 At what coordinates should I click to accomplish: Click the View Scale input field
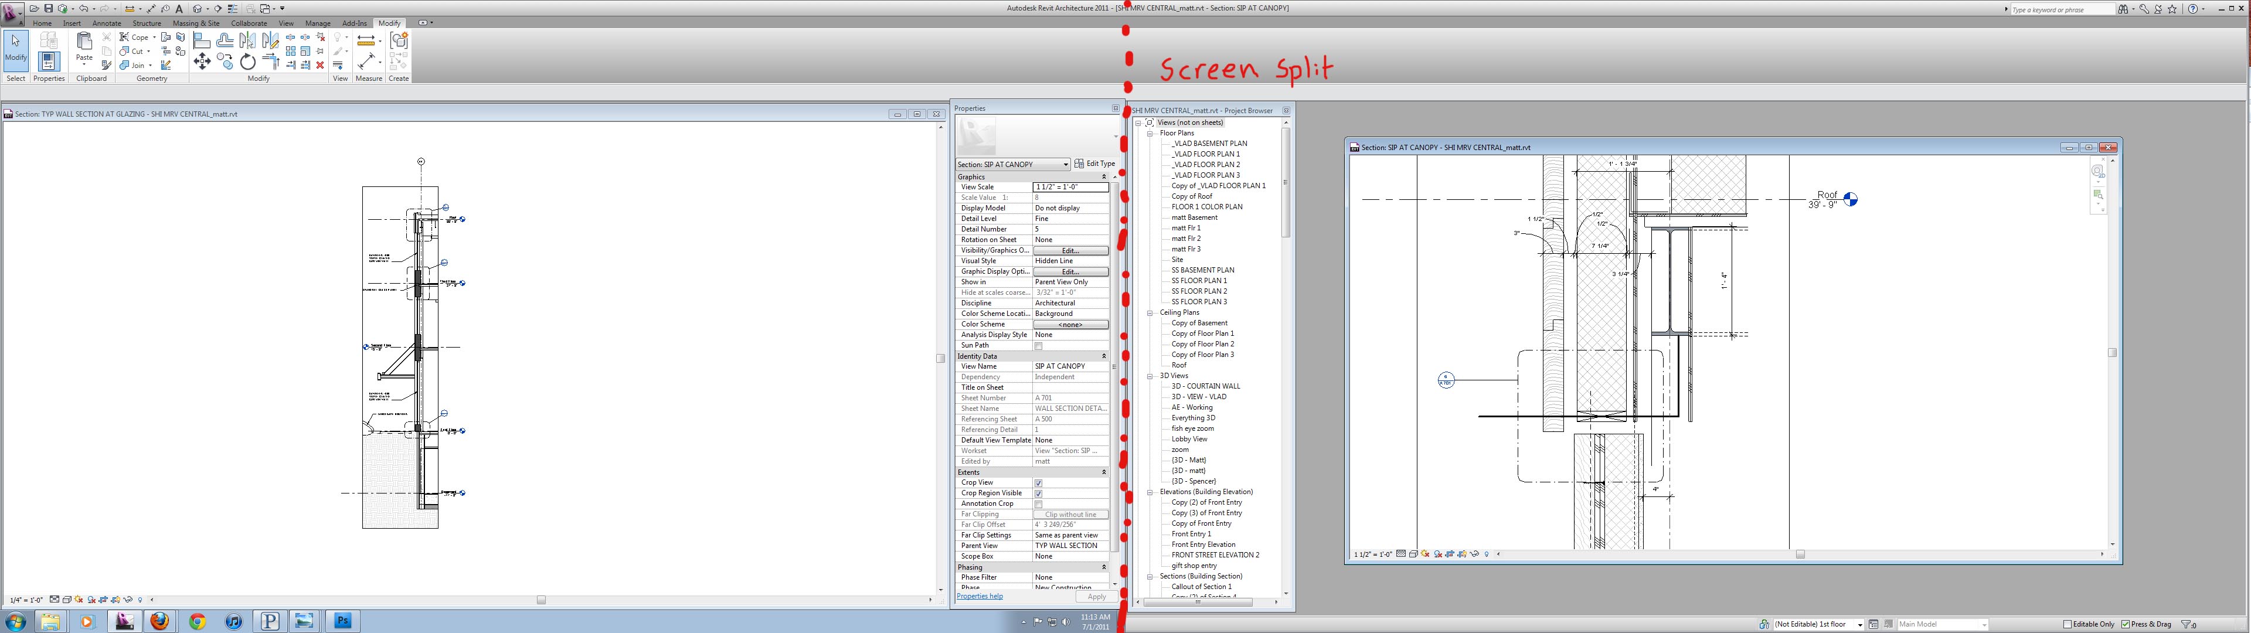click(1070, 187)
